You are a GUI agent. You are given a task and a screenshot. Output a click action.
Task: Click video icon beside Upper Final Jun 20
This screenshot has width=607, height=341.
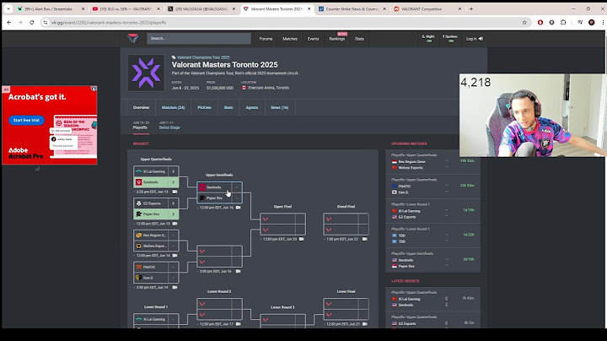(x=302, y=239)
